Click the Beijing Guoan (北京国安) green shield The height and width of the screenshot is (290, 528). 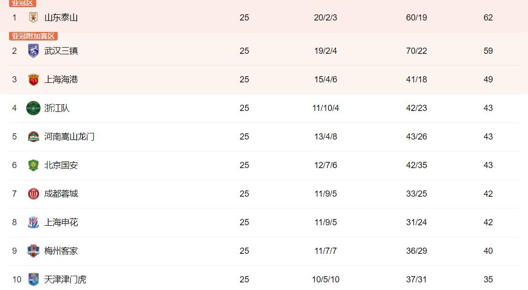coord(33,165)
